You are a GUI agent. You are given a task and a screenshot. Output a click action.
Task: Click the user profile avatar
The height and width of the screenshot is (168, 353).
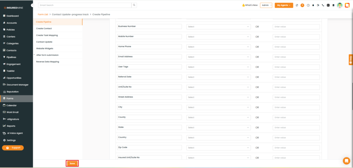click(x=340, y=5)
